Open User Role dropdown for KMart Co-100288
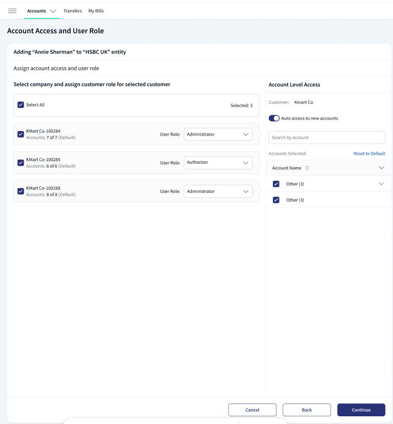 (218, 191)
